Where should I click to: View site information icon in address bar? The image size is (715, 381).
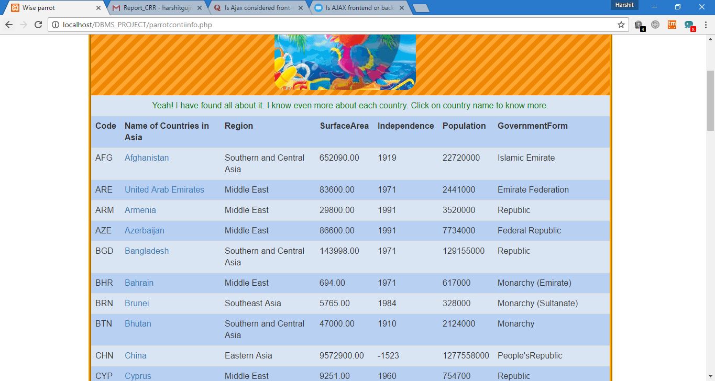pyautogui.click(x=56, y=25)
